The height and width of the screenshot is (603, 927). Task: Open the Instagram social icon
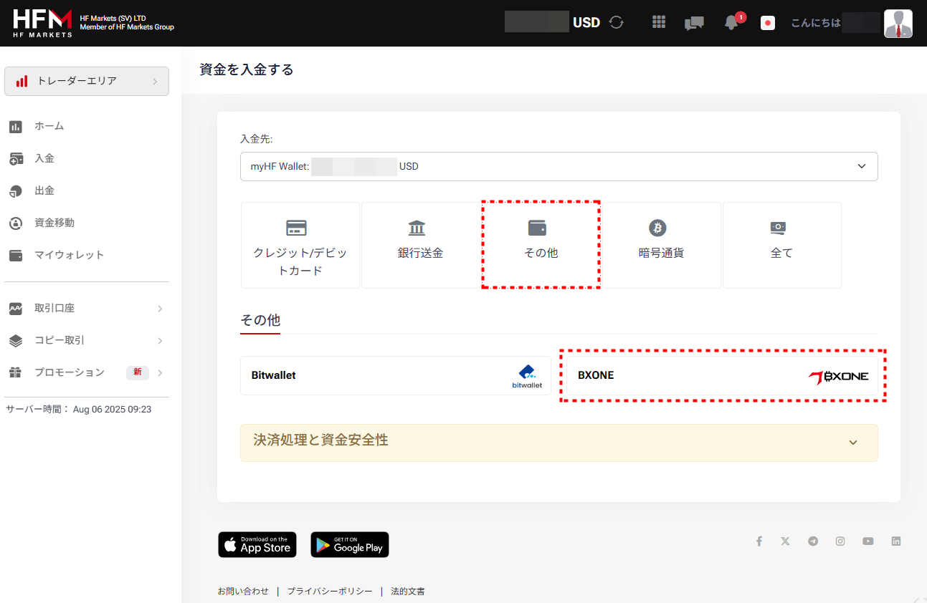tap(840, 541)
